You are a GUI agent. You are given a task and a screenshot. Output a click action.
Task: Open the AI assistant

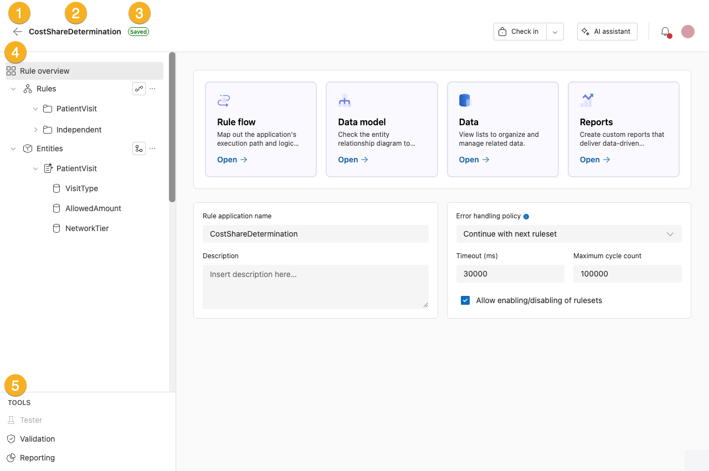coord(607,32)
